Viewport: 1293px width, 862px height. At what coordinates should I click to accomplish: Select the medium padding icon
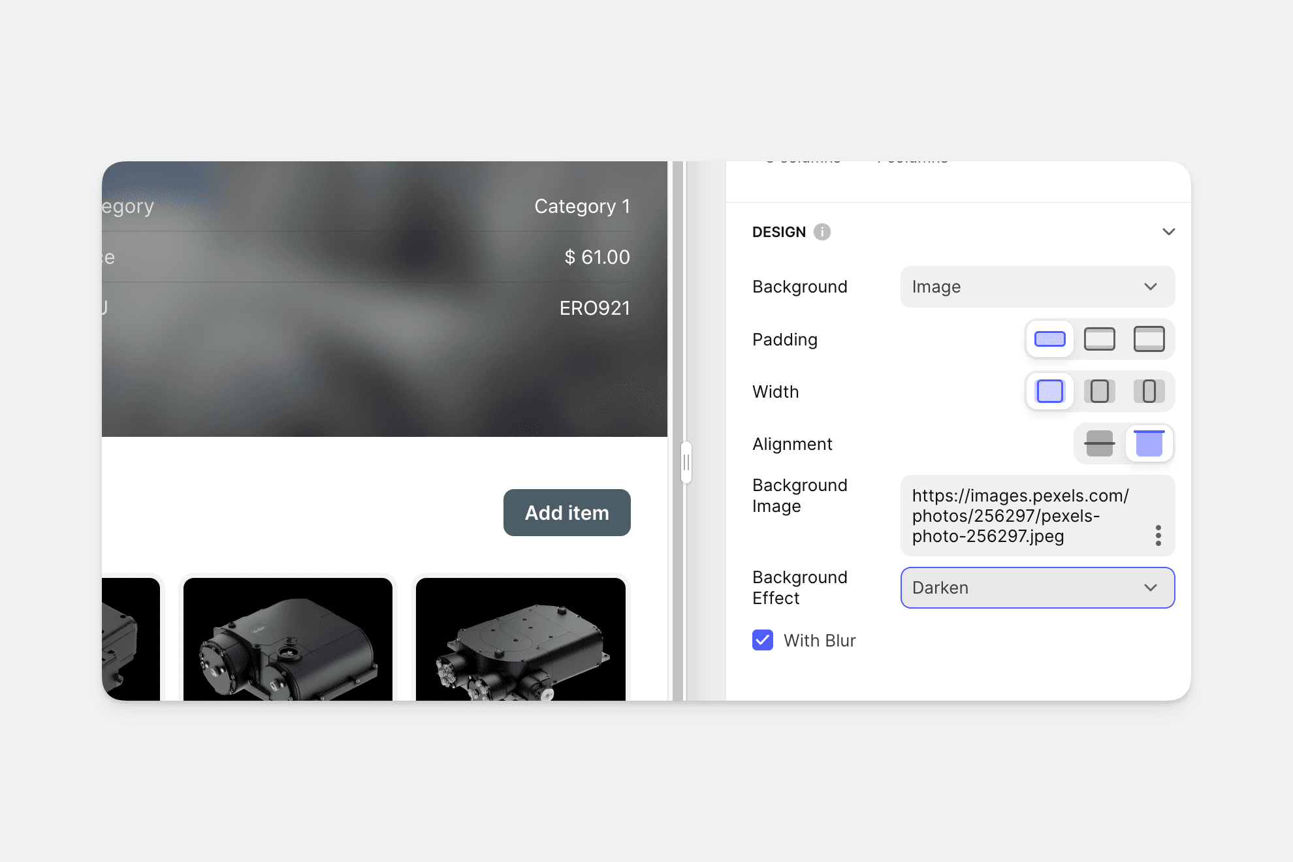[1099, 339]
